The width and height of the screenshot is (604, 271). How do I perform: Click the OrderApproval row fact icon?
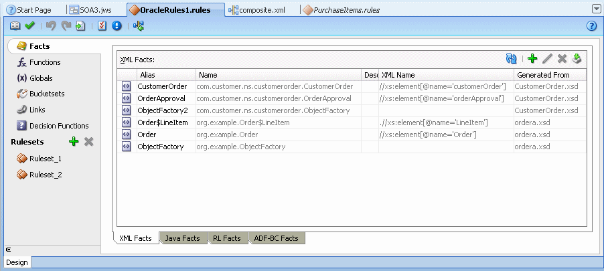[x=127, y=98]
